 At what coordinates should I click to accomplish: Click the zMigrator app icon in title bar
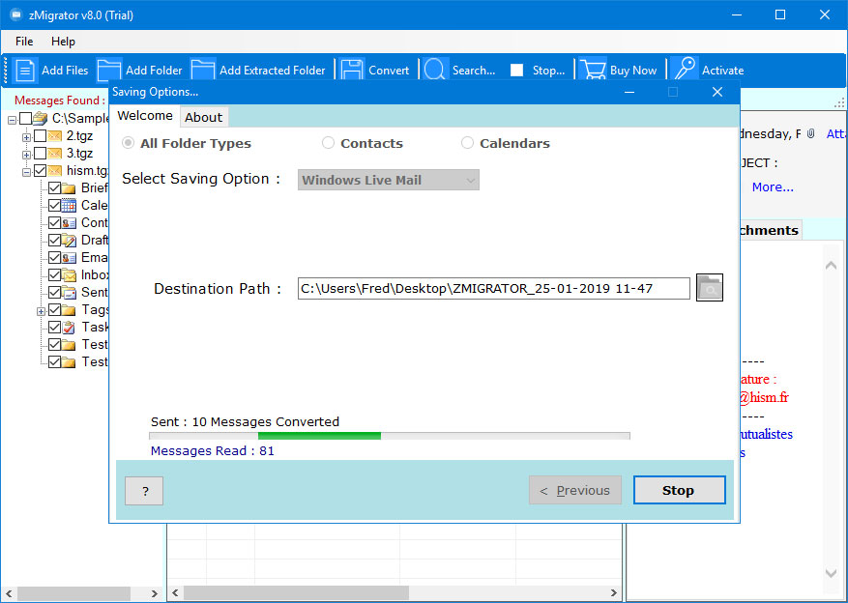click(x=16, y=15)
